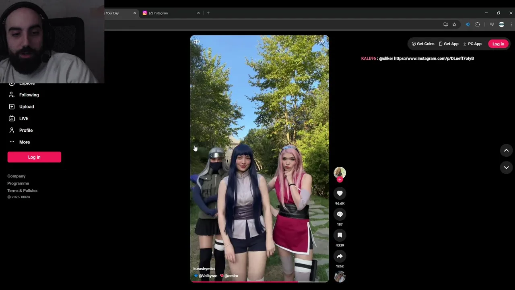
Task: Click the Upload plus-square icon
Action: [12, 107]
